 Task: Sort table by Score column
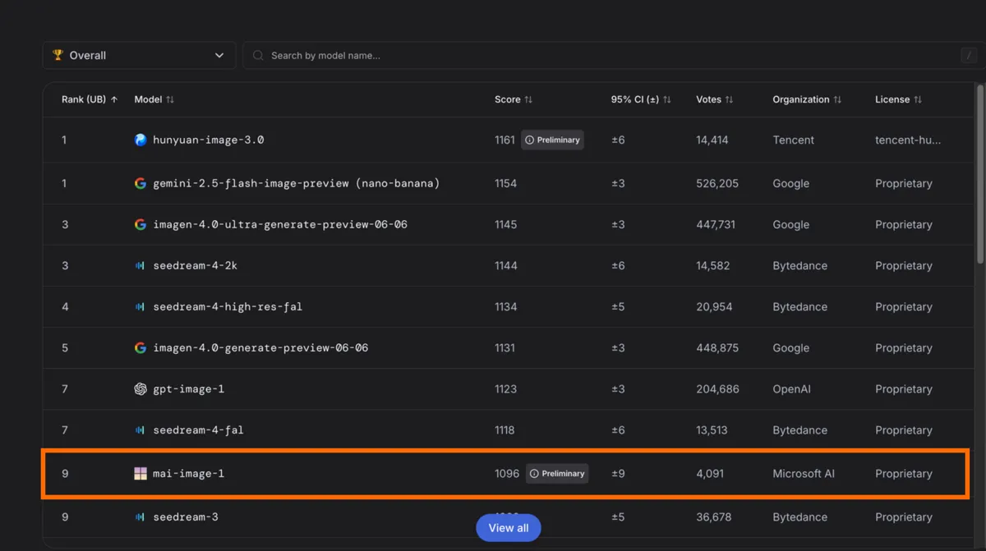(x=514, y=99)
